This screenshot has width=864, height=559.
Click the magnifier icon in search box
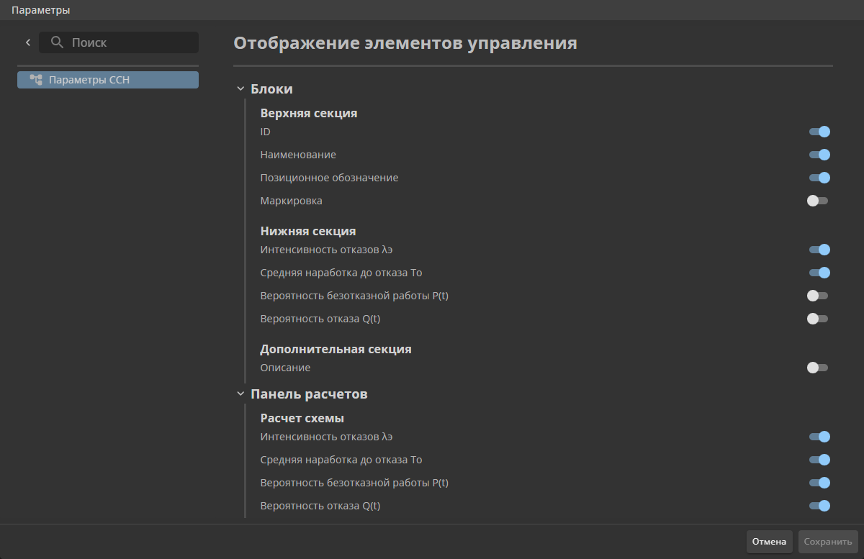(58, 42)
